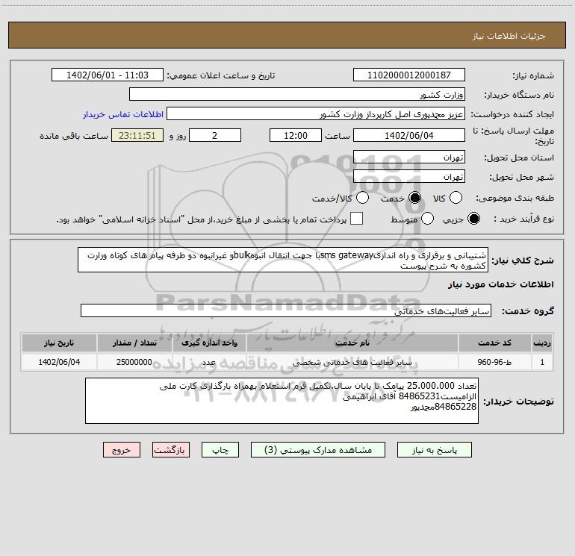Click the ردیف column header
Viewport: 575px width, 556px height.
pyautogui.click(x=542, y=343)
